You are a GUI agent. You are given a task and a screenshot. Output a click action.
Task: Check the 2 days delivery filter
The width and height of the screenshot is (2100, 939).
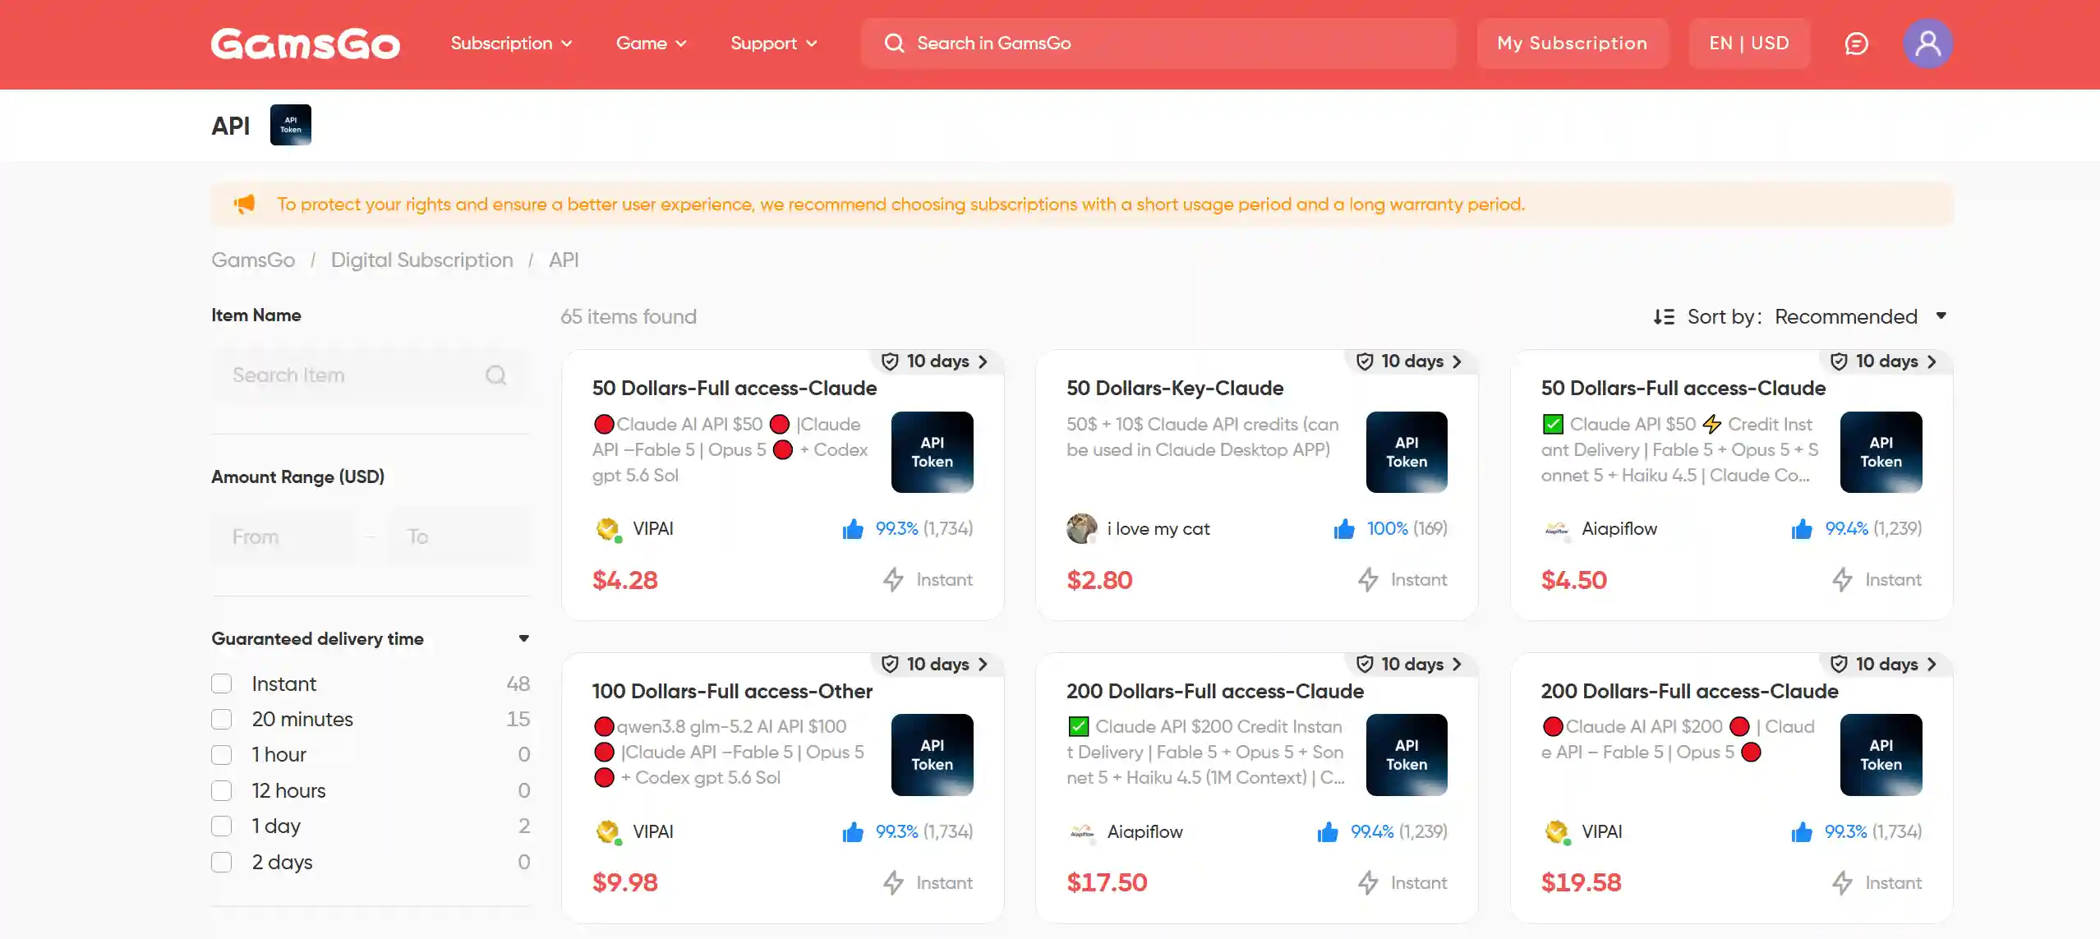point(222,862)
